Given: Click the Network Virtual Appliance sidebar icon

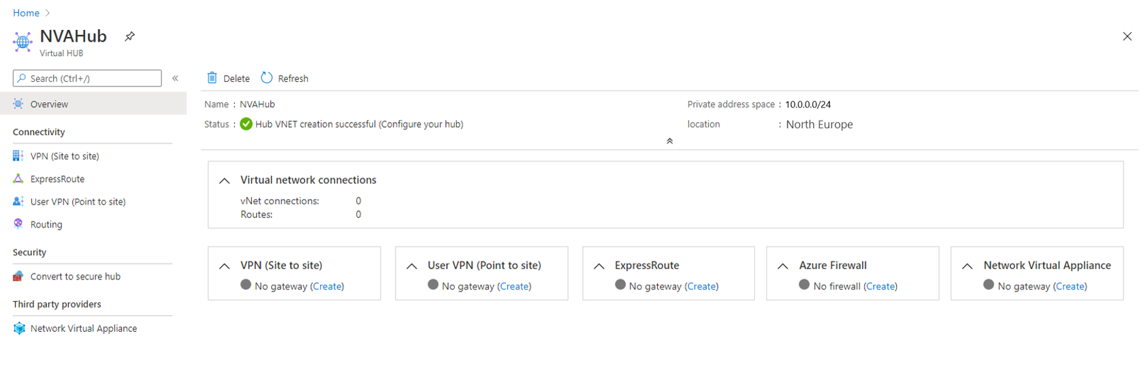Looking at the screenshot, I should point(19,328).
